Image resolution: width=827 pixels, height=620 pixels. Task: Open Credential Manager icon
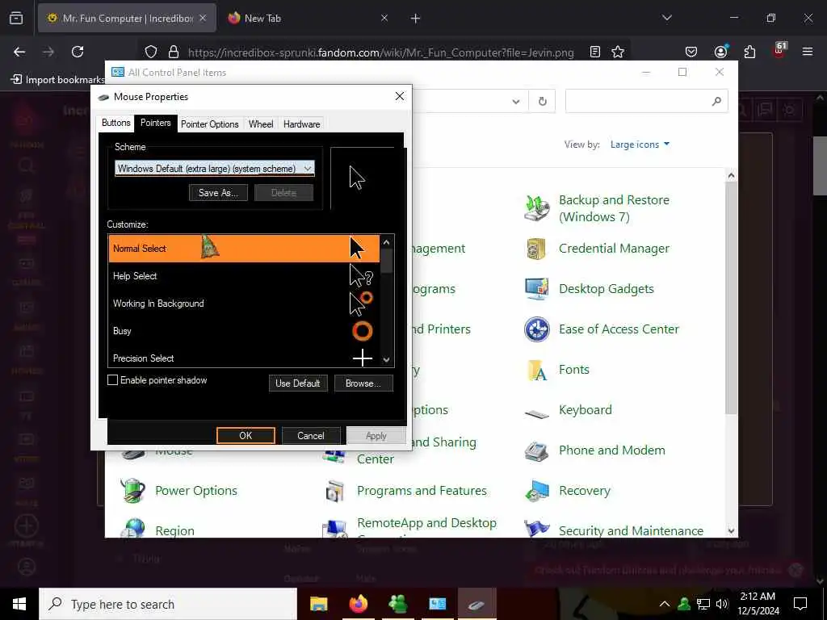point(536,249)
